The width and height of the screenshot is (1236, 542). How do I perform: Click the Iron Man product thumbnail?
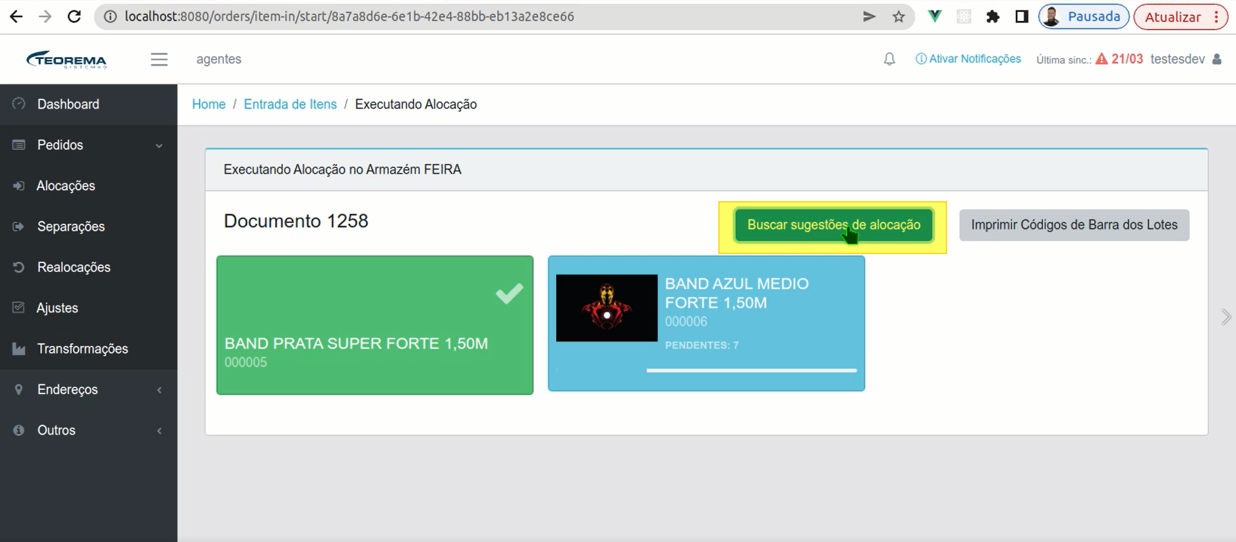point(606,308)
